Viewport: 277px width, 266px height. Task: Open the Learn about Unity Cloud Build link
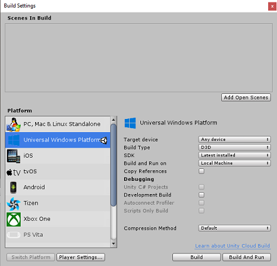point(233,246)
